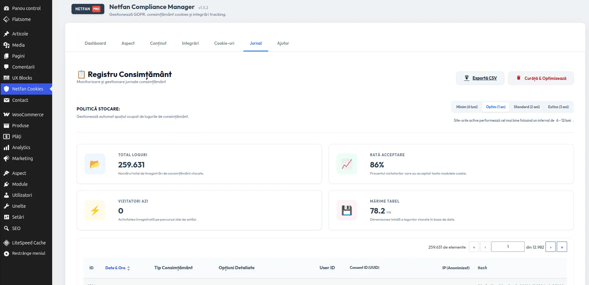Open UX Blocks from the sidebar icon
Viewport: 589px width, 285px height.
pos(6,78)
